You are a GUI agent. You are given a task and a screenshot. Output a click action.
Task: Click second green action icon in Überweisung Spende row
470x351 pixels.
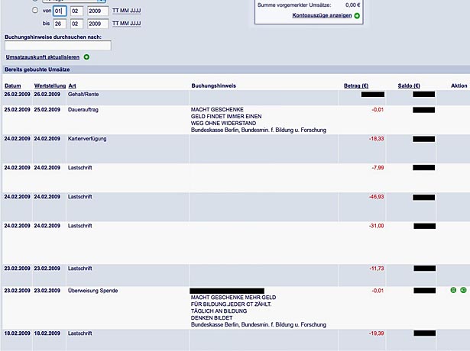pos(463,291)
